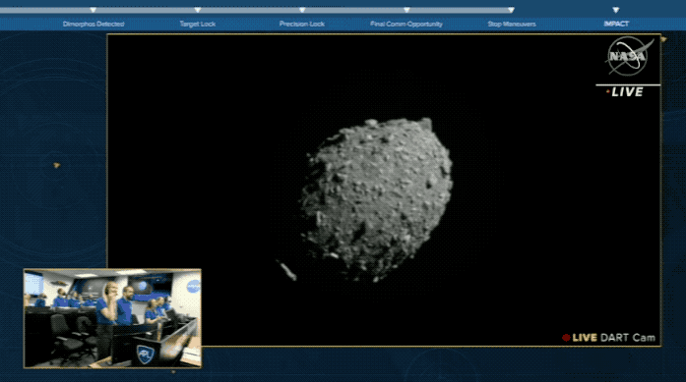This screenshot has height=382, width=686.
Task: Click the NASA logo in the corner
Action: pyautogui.click(x=628, y=56)
